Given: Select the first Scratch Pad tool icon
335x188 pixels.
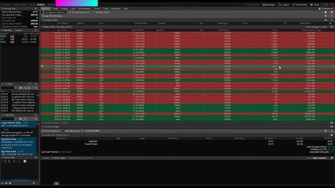Looking at the screenshot, I should (2, 161).
